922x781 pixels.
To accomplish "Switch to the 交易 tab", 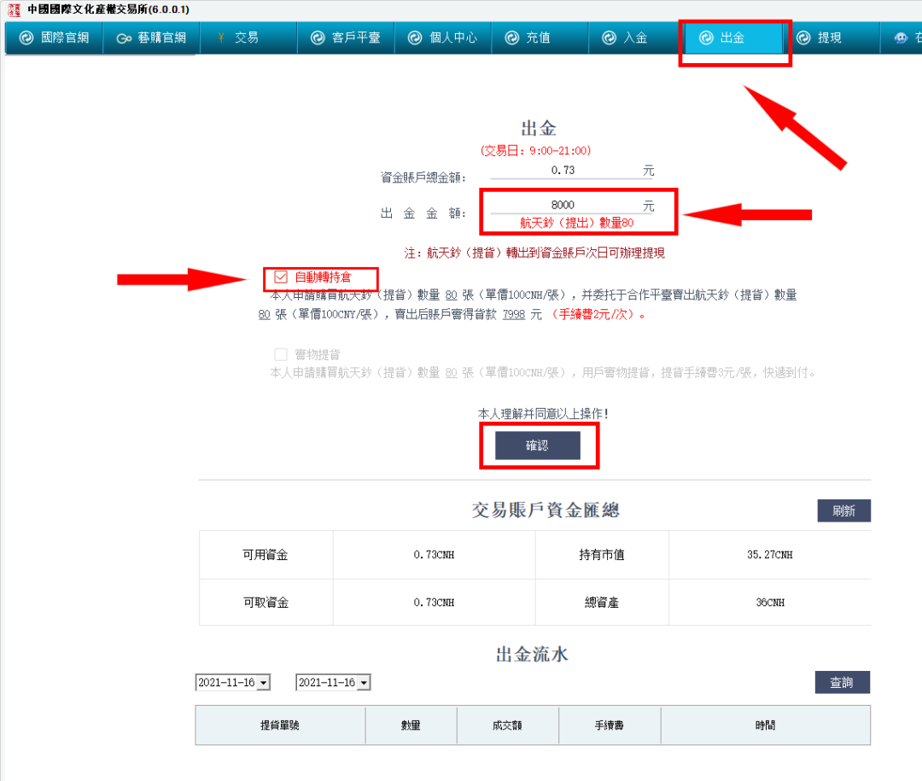I will tap(248, 38).
